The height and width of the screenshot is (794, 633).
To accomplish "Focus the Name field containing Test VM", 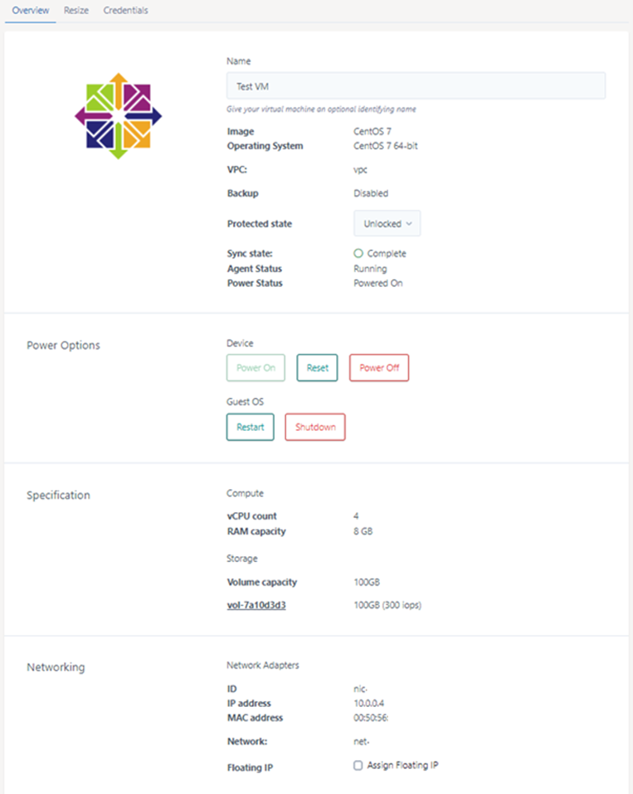I will click(x=416, y=86).
